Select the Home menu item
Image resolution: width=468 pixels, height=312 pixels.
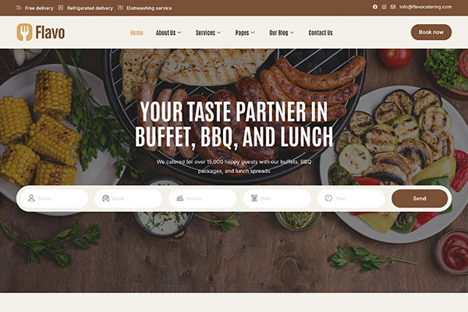coord(136,33)
